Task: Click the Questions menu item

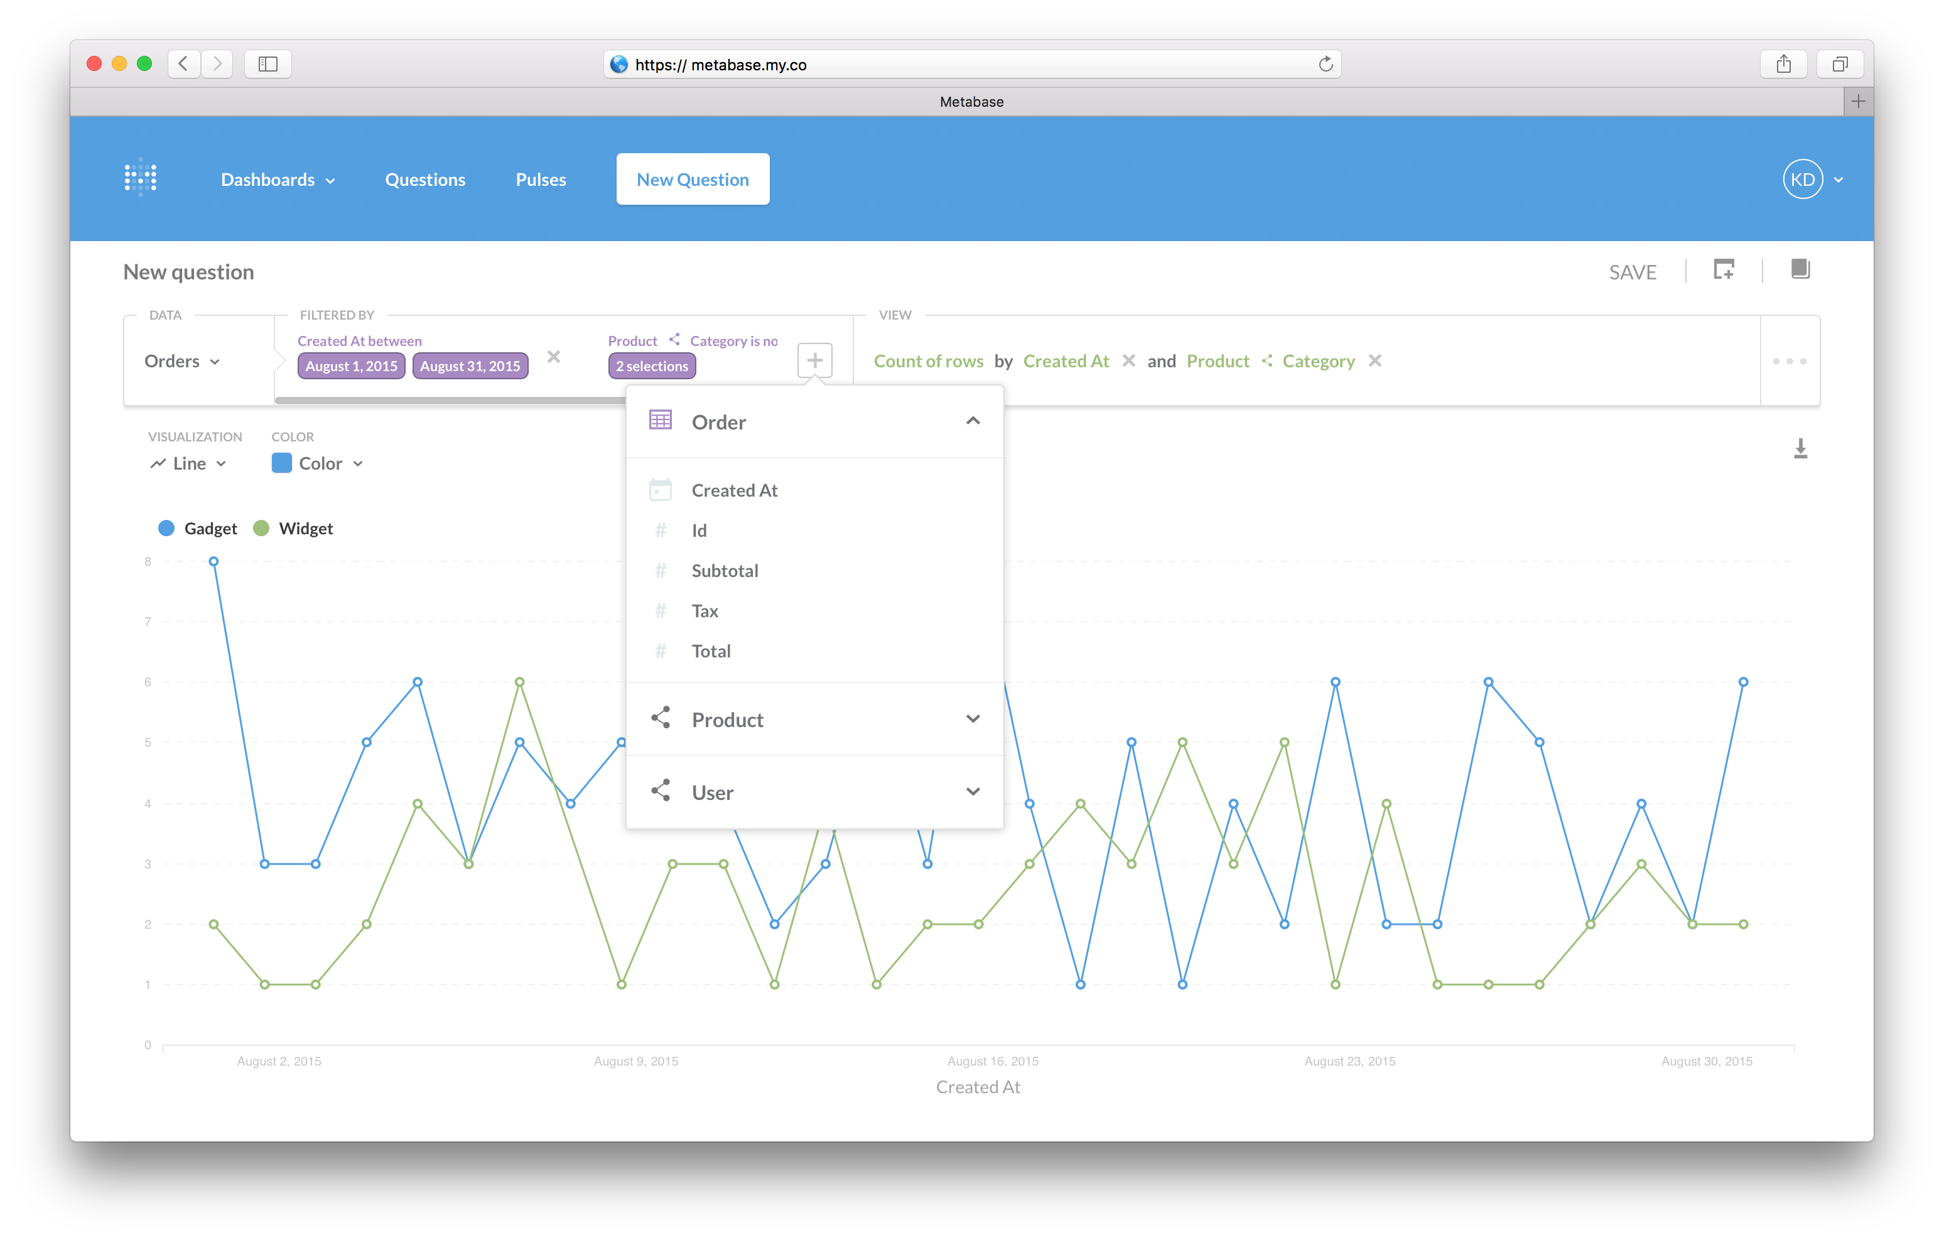Action: [x=425, y=178]
